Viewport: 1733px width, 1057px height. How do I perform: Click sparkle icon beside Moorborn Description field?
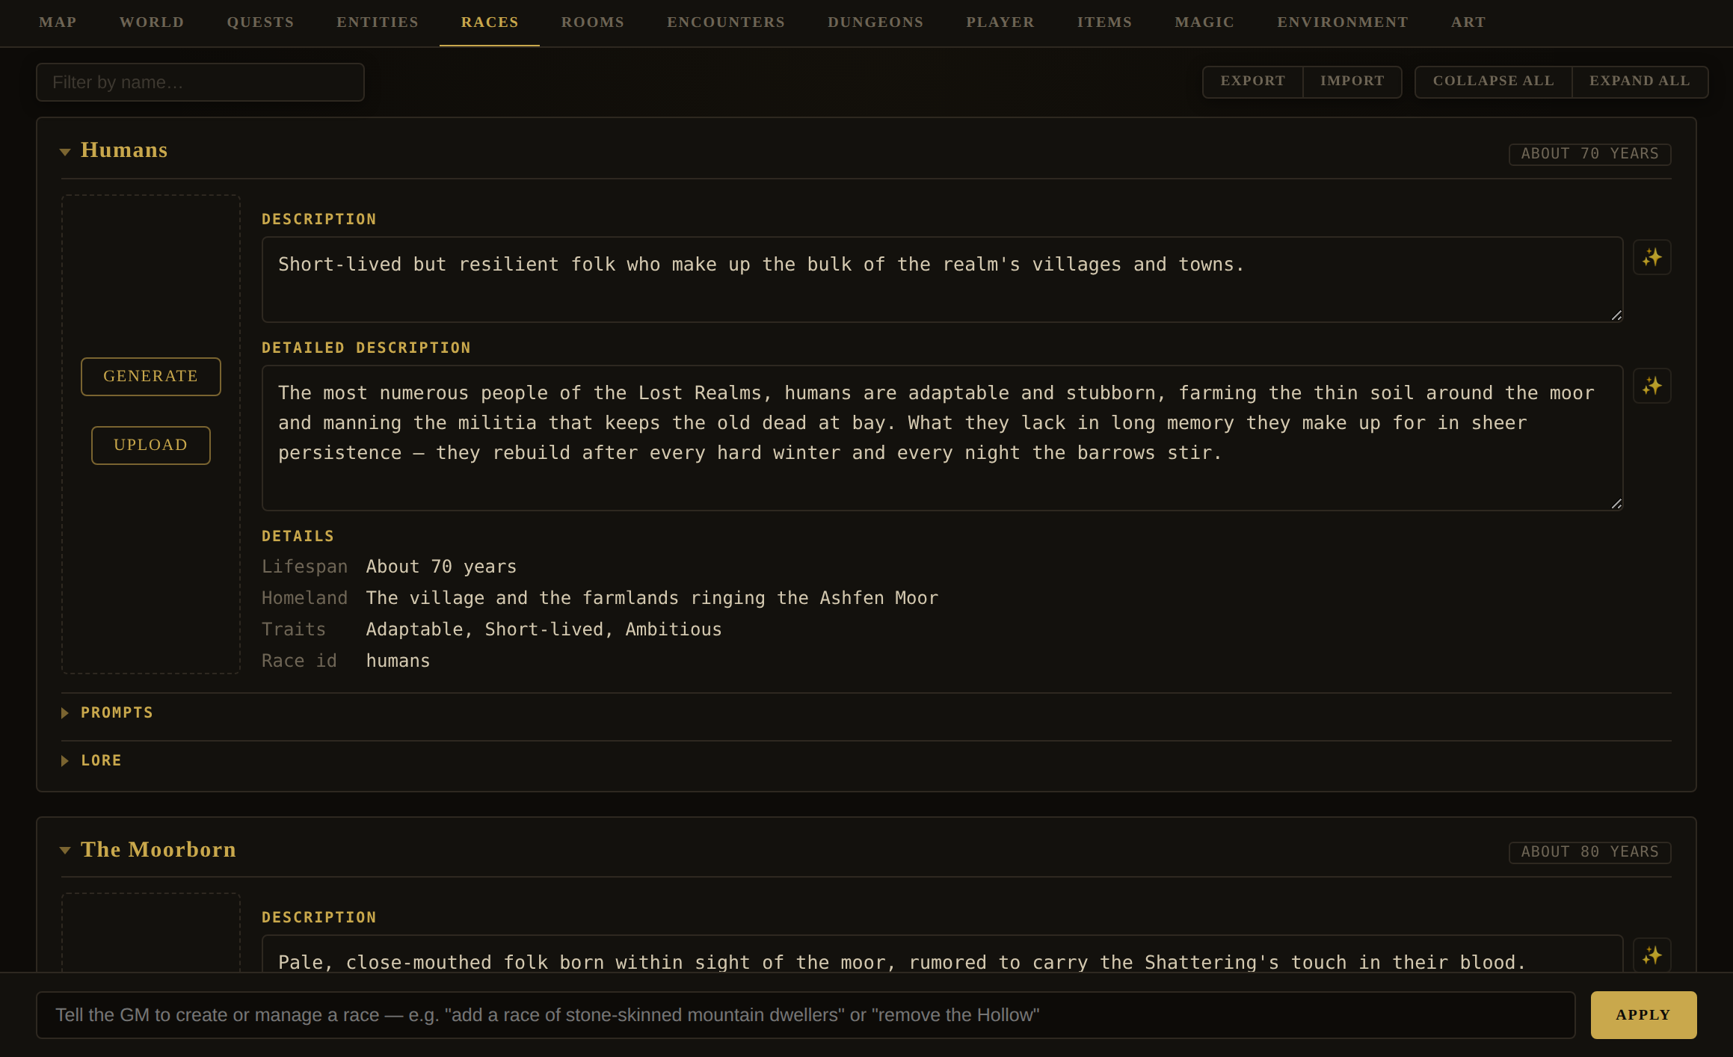1652,955
